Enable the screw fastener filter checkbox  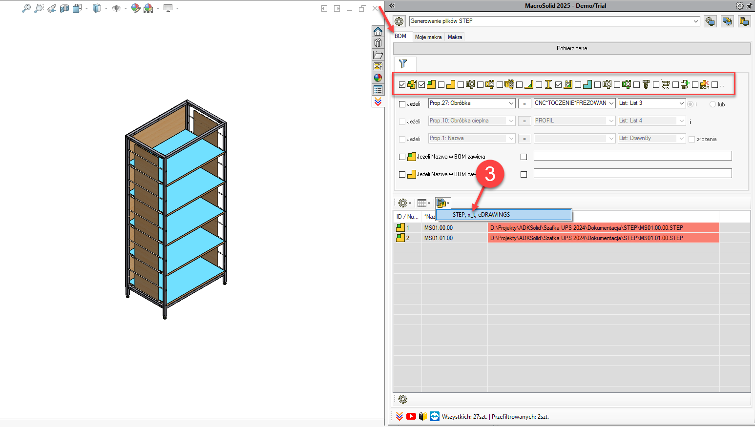637,85
